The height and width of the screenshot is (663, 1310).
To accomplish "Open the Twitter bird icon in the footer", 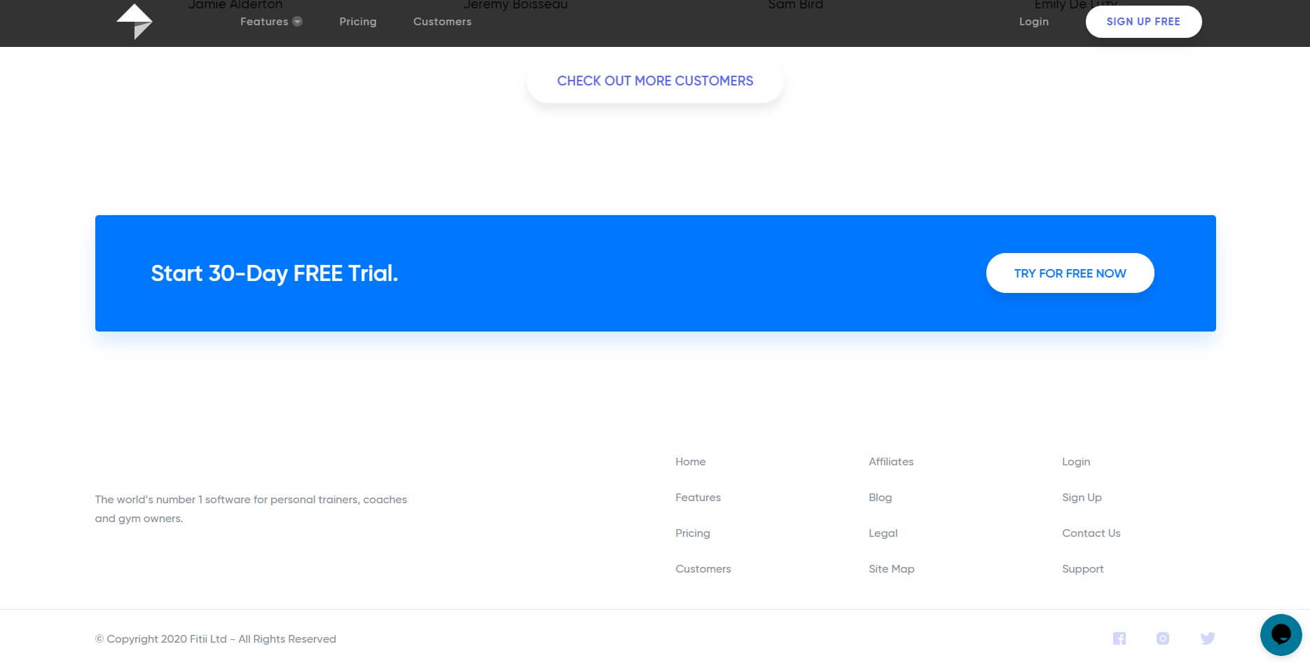I will (1208, 638).
